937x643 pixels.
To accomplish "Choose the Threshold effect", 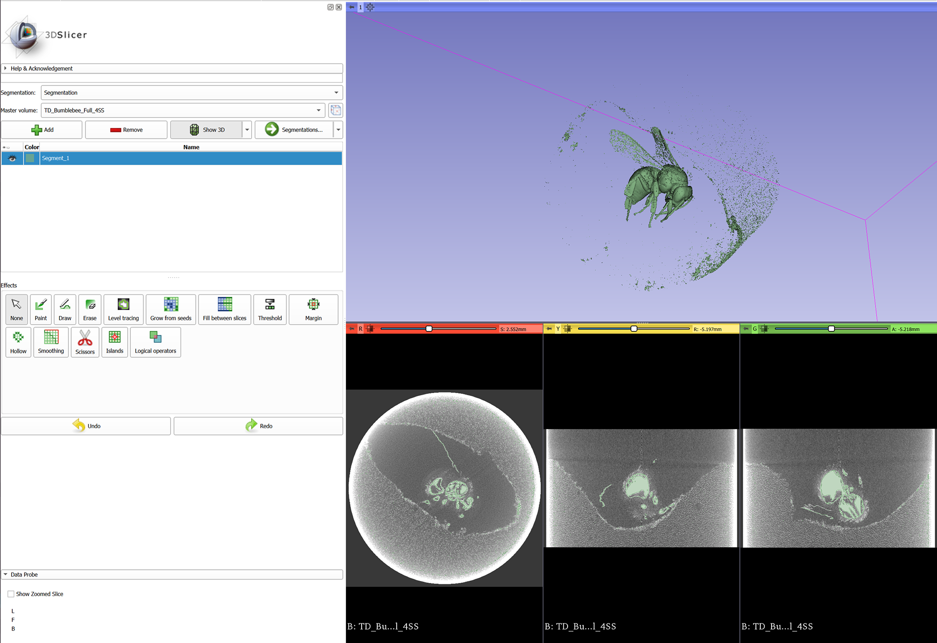I will [269, 309].
